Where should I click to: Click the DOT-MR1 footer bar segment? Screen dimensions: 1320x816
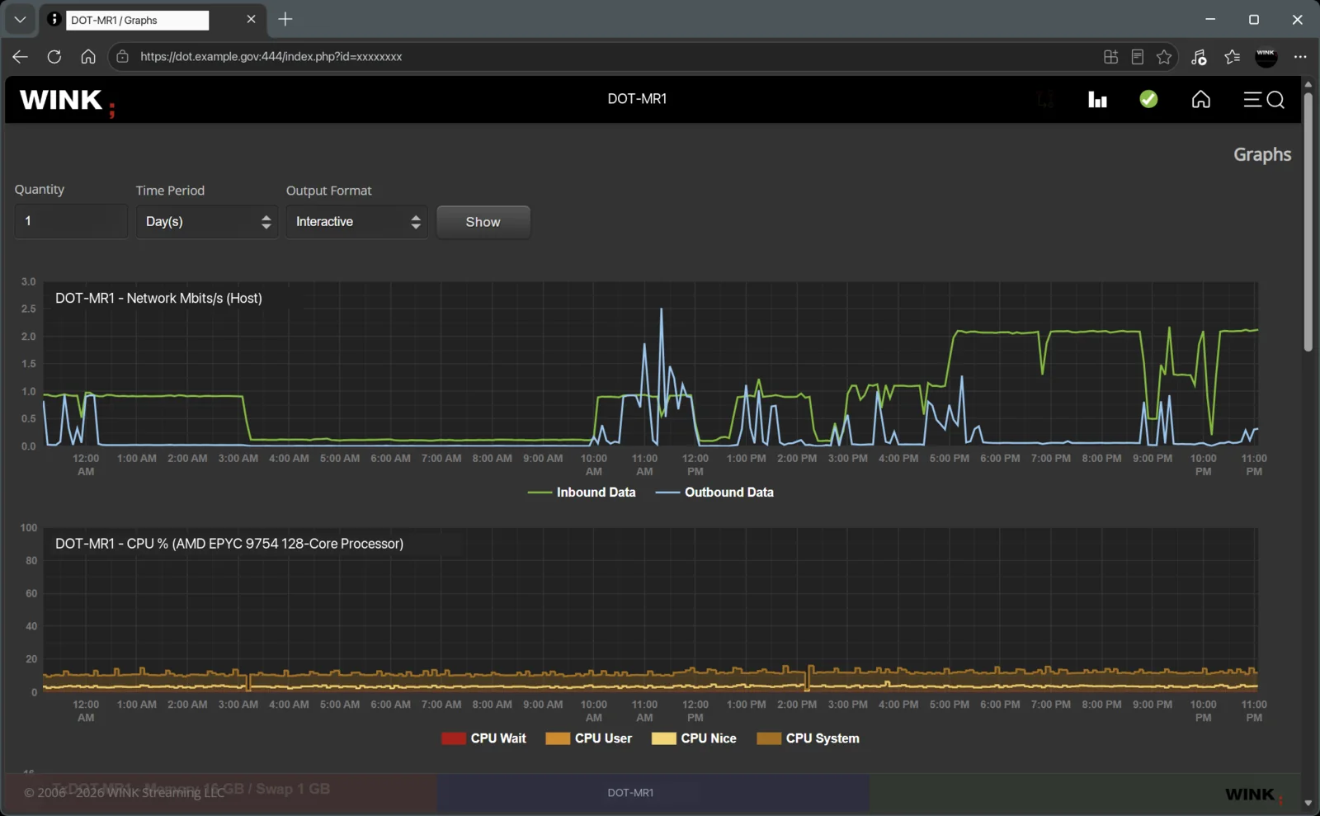[x=653, y=793]
